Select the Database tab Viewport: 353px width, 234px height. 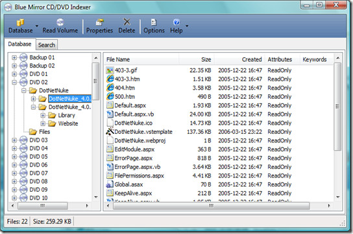19,44
